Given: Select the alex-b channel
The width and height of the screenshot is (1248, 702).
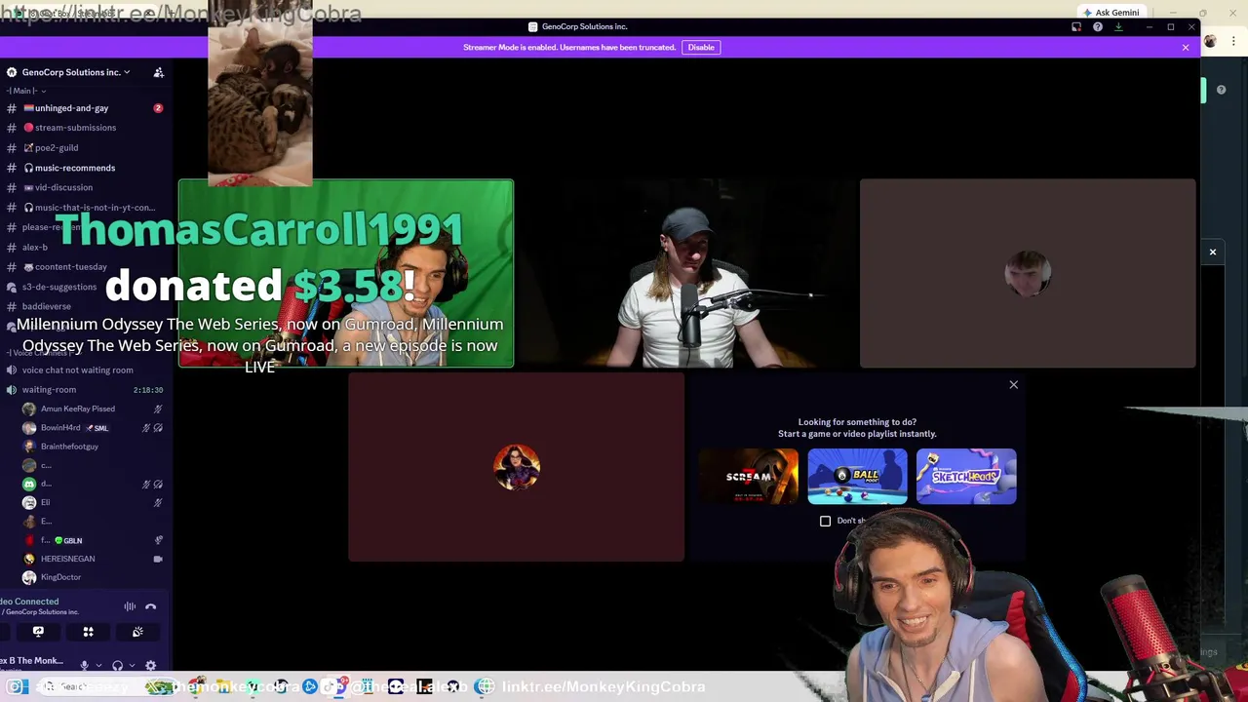Looking at the screenshot, I should pyautogui.click(x=86, y=248).
